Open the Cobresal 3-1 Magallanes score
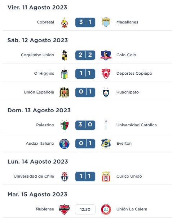Screen dimensions: 172x222 point(85,22)
